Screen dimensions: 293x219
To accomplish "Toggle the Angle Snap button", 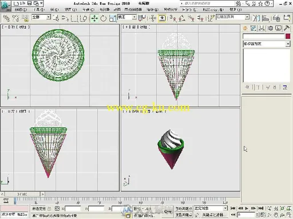I will (x=182, y=18).
